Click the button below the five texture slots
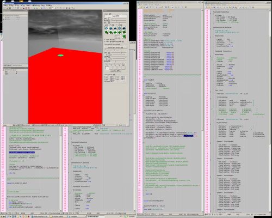Image resolution: width=272 pixels, height=218 pixels. click(x=115, y=71)
